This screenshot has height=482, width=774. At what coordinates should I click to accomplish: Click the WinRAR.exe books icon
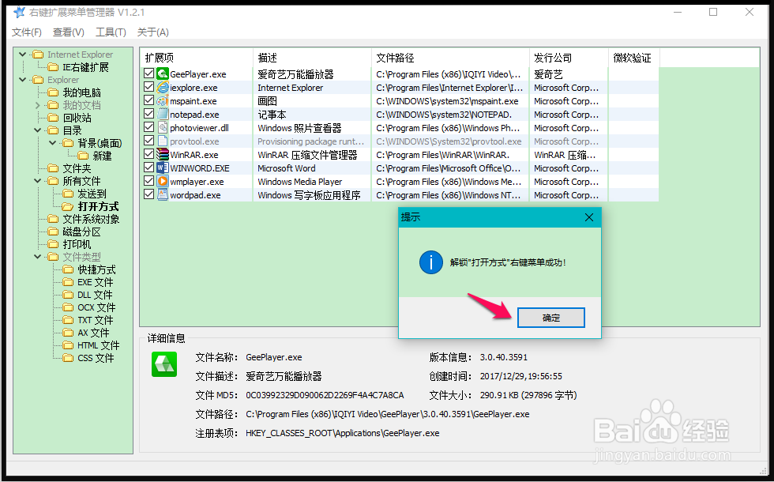[x=163, y=155]
